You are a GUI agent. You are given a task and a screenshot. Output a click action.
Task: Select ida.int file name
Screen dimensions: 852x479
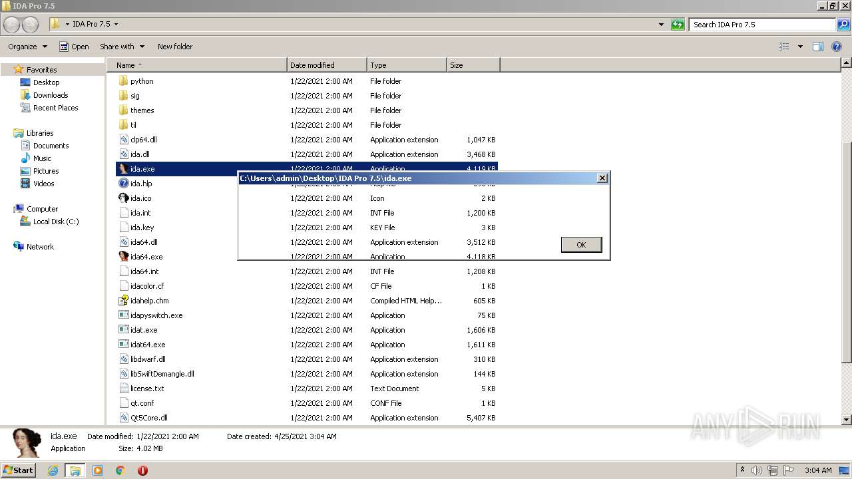[140, 213]
